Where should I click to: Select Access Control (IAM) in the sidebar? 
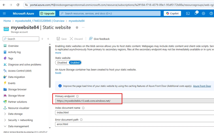coord(20,71)
